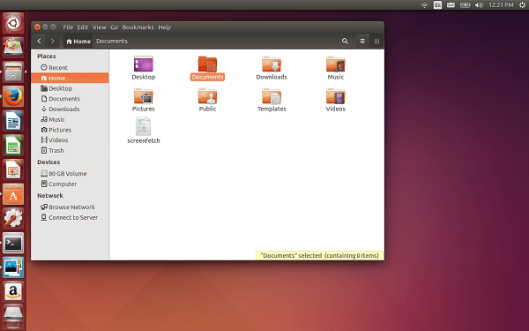Viewport: 529px width, 331px height.
Task: Open the installer icon below Dash
Action: (13, 48)
